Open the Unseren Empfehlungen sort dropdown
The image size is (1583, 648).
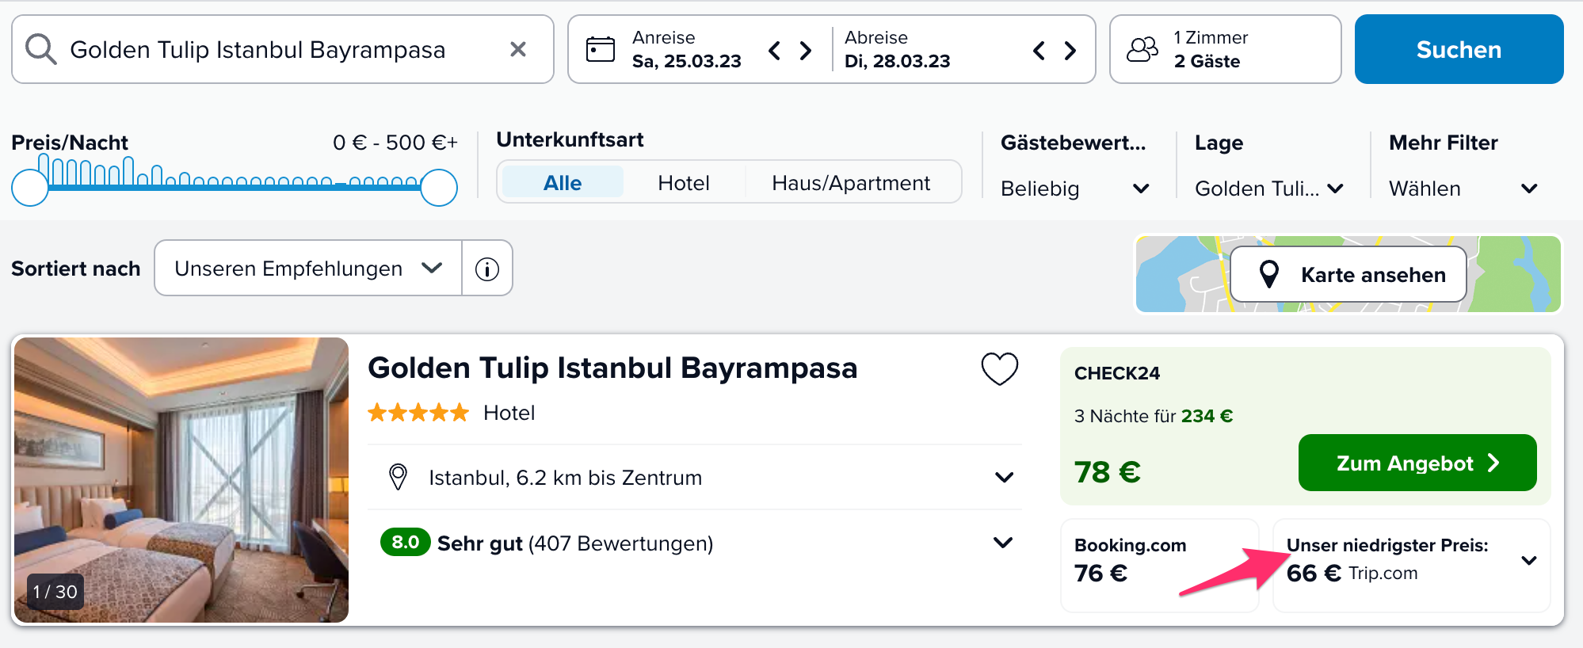308,269
